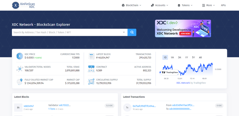Click the XDC.Network TradingView link
The image size is (239, 116).
[x=183, y=83]
